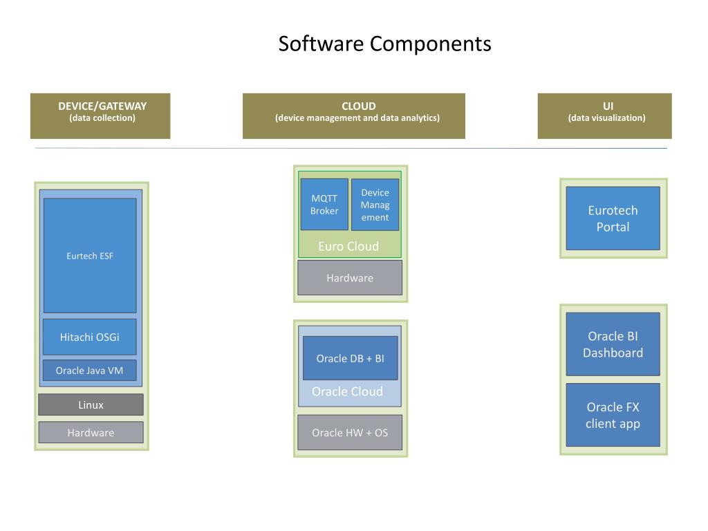The image size is (708, 531).
Task: Select the UI data visualization header
Action: coord(604,116)
